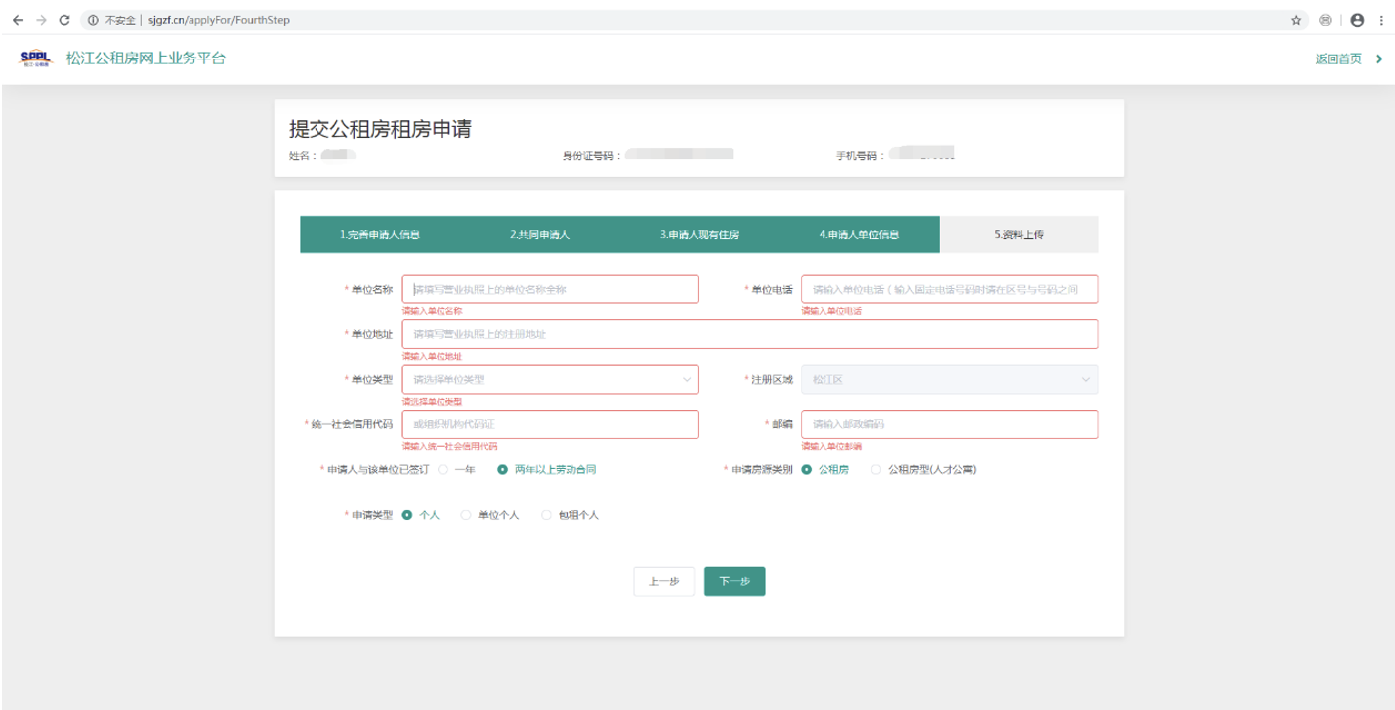Click the 下一步 button
1395x710 pixels.
734,582
